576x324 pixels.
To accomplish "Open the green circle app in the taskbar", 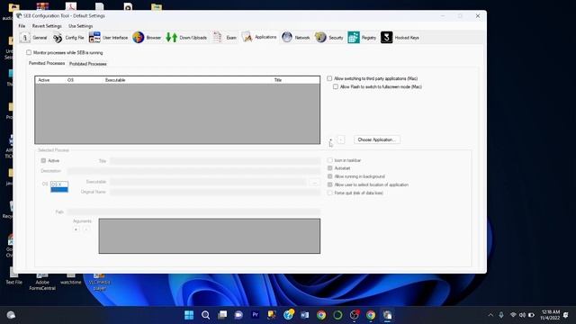I will click(x=337, y=315).
